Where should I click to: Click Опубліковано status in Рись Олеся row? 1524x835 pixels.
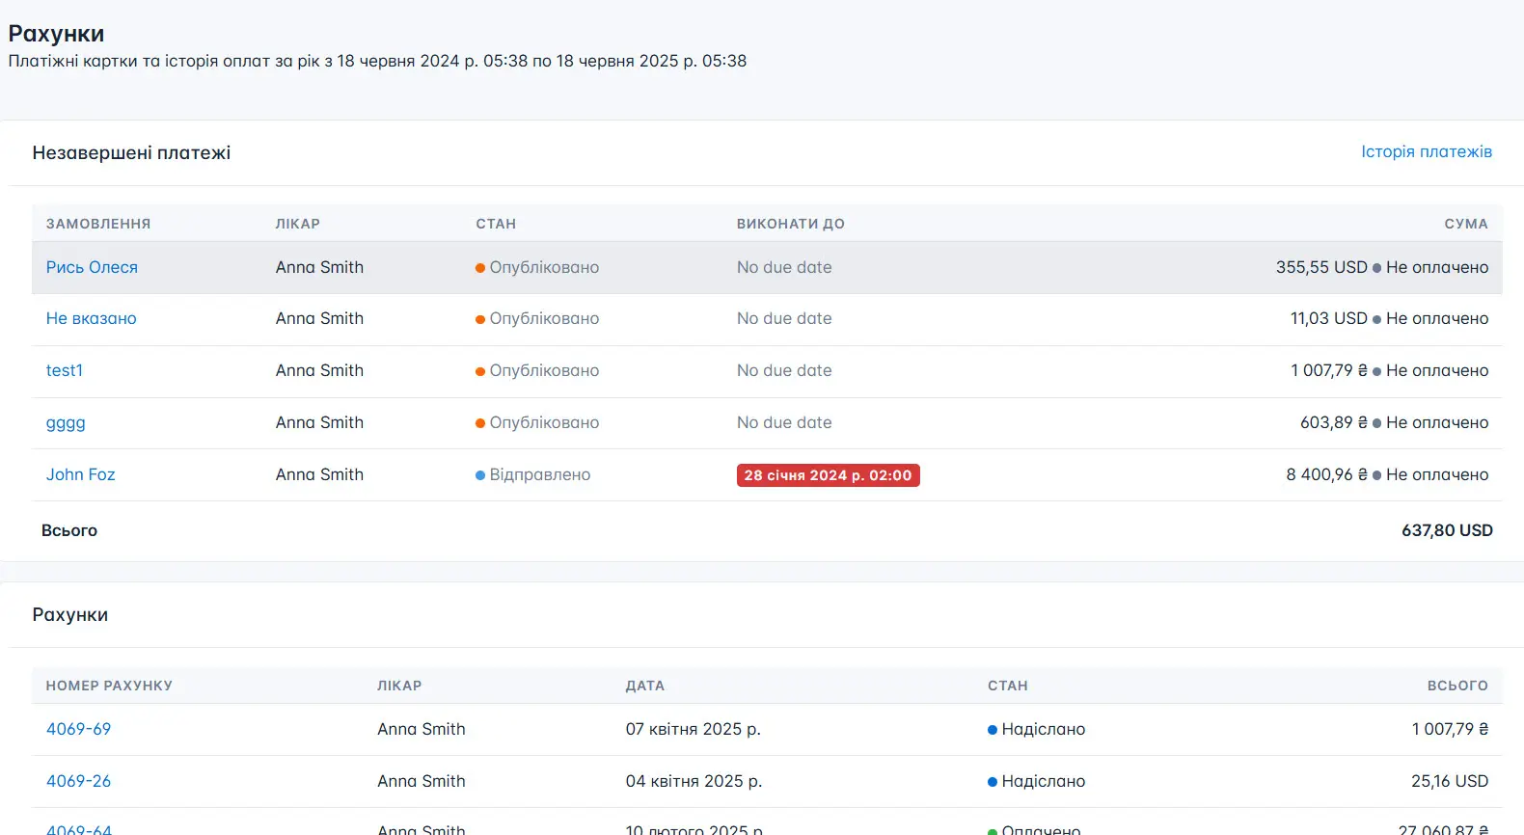(537, 267)
